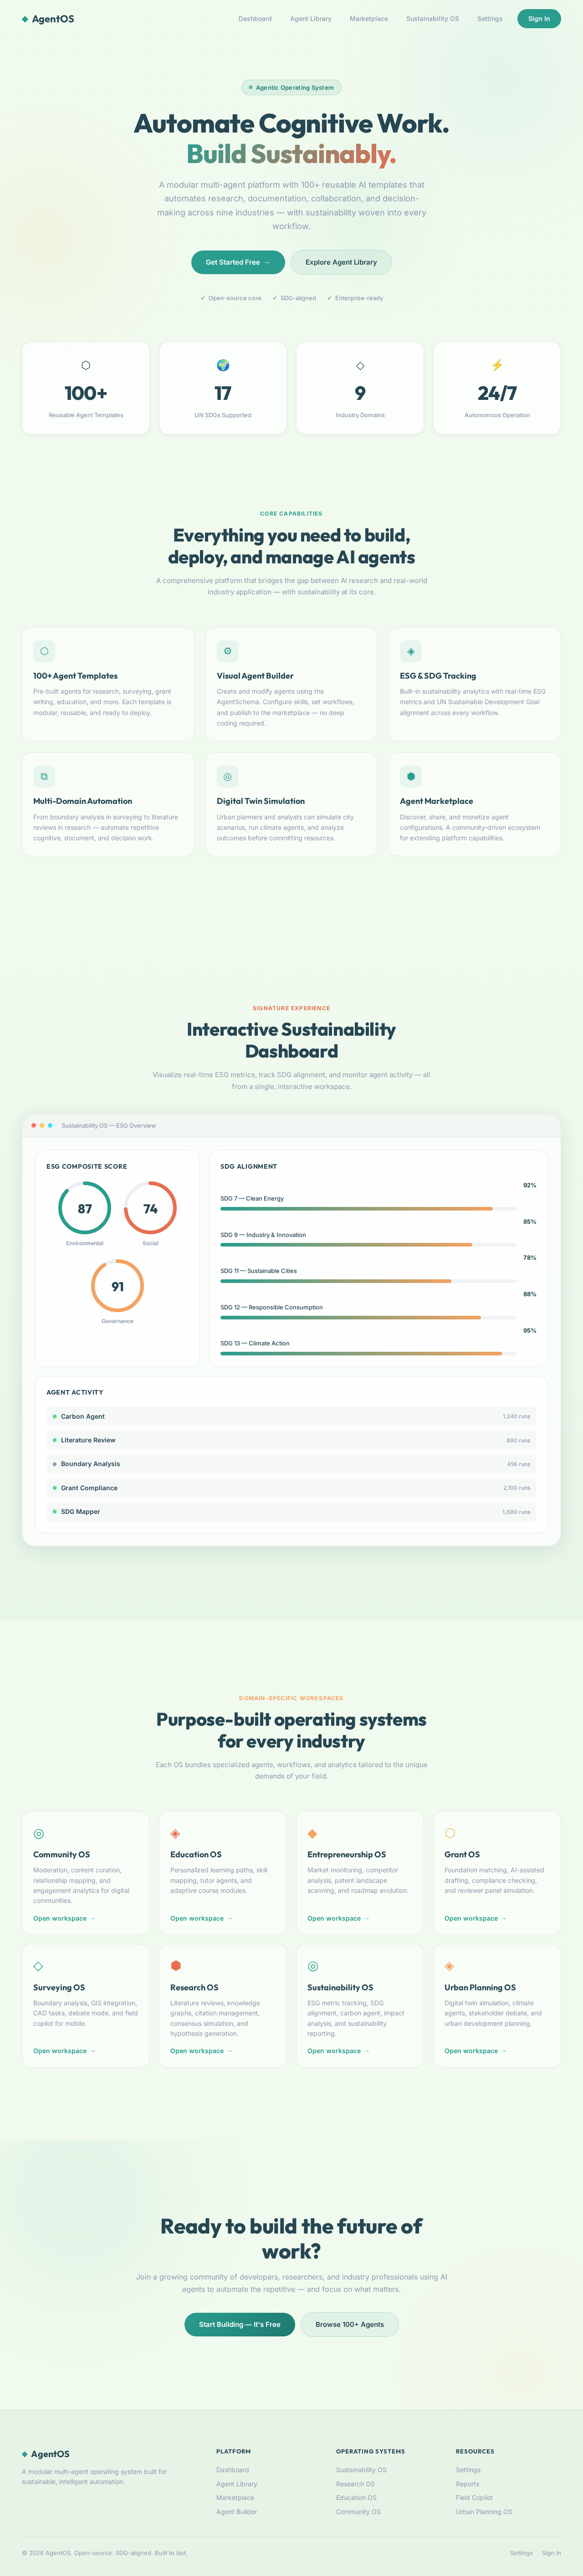Select the Carbon Agent activity row
The image size is (583, 2576).
tap(291, 1416)
